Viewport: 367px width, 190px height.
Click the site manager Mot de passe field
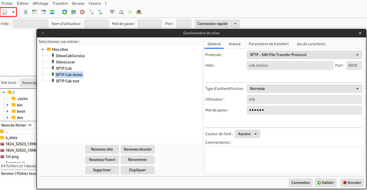click(304, 110)
